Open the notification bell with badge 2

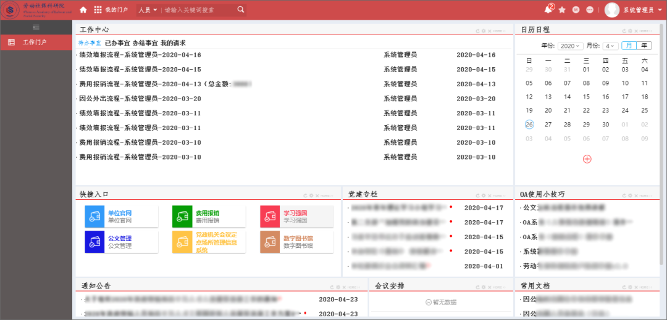[x=548, y=10]
